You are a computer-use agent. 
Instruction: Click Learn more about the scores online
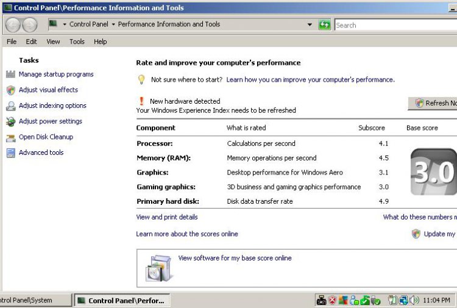click(187, 234)
